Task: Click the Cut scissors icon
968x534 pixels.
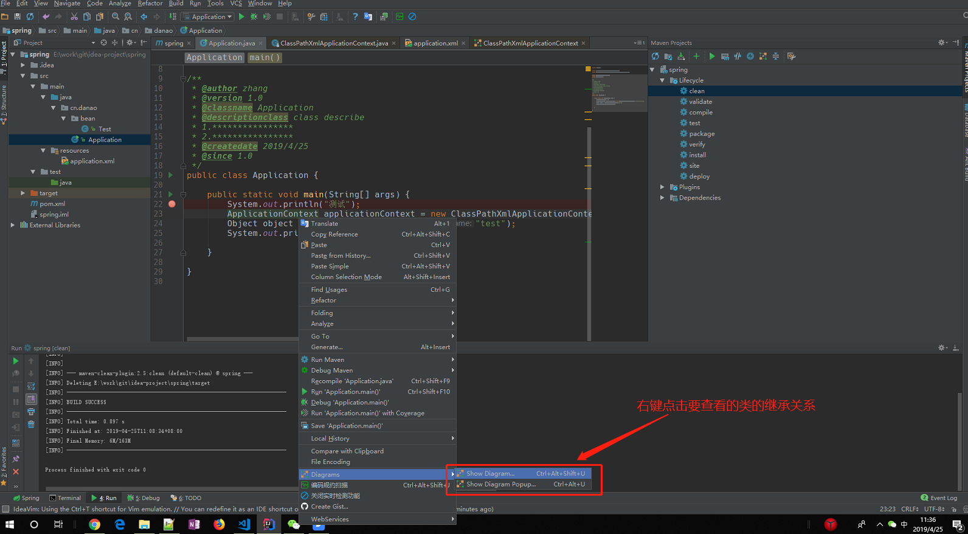Action: tap(74, 17)
